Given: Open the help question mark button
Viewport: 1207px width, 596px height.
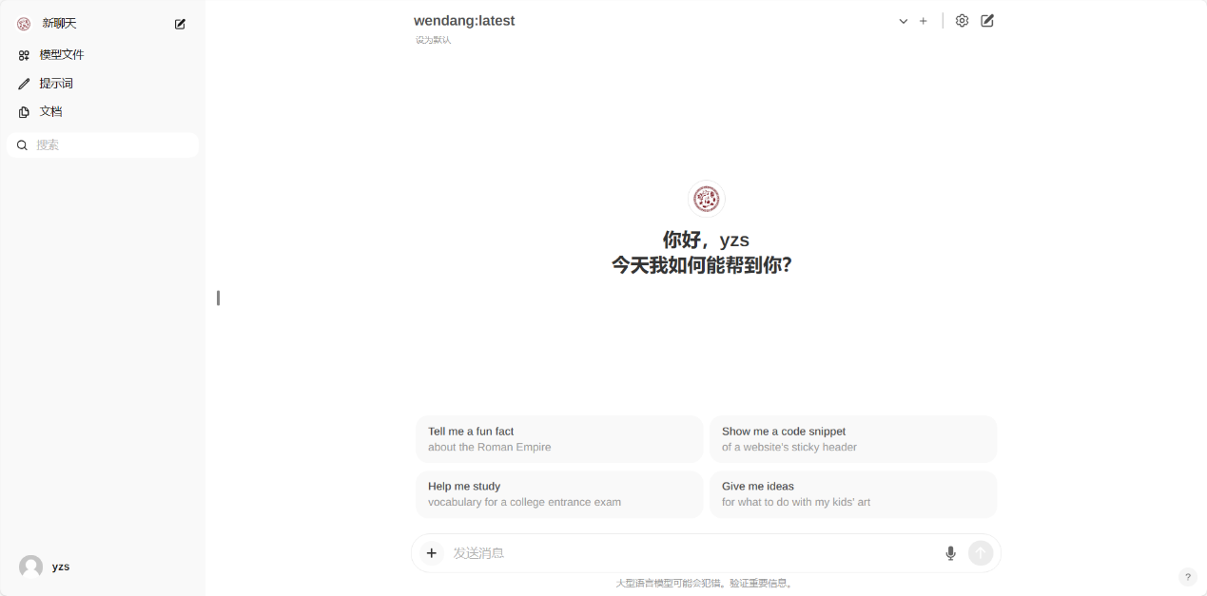Looking at the screenshot, I should tap(1188, 577).
